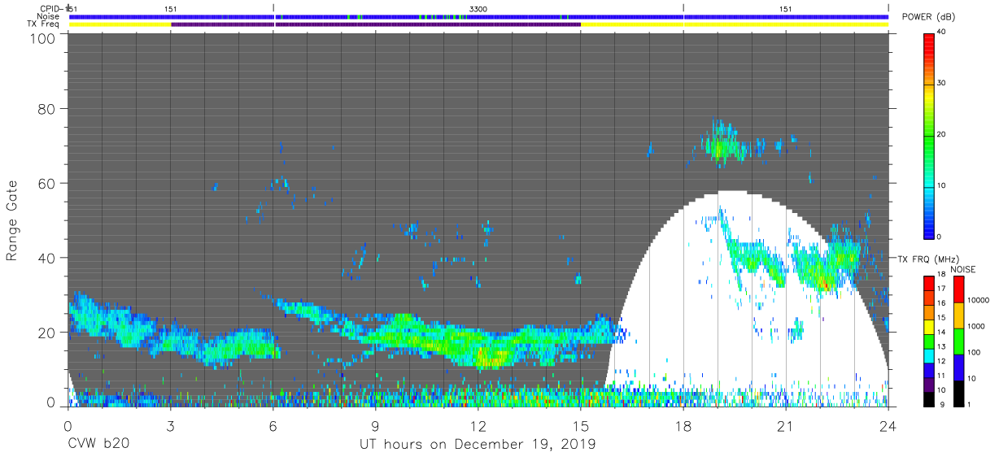Image resolution: width=999 pixels, height=461 pixels.
Task: Click the CPID '151' label above hour 21
Action: pyautogui.click(x=786, y=8)
